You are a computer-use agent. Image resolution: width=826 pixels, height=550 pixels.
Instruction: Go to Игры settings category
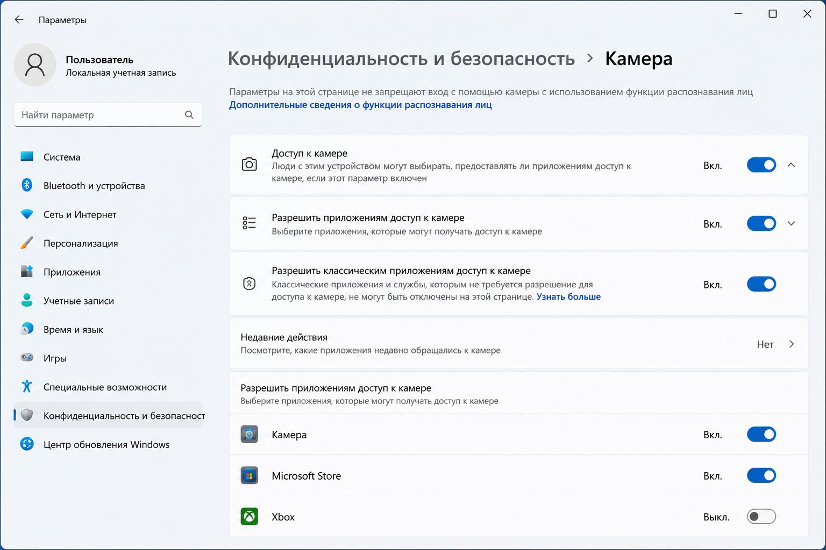pyautogui.click(x=108, y=358)
